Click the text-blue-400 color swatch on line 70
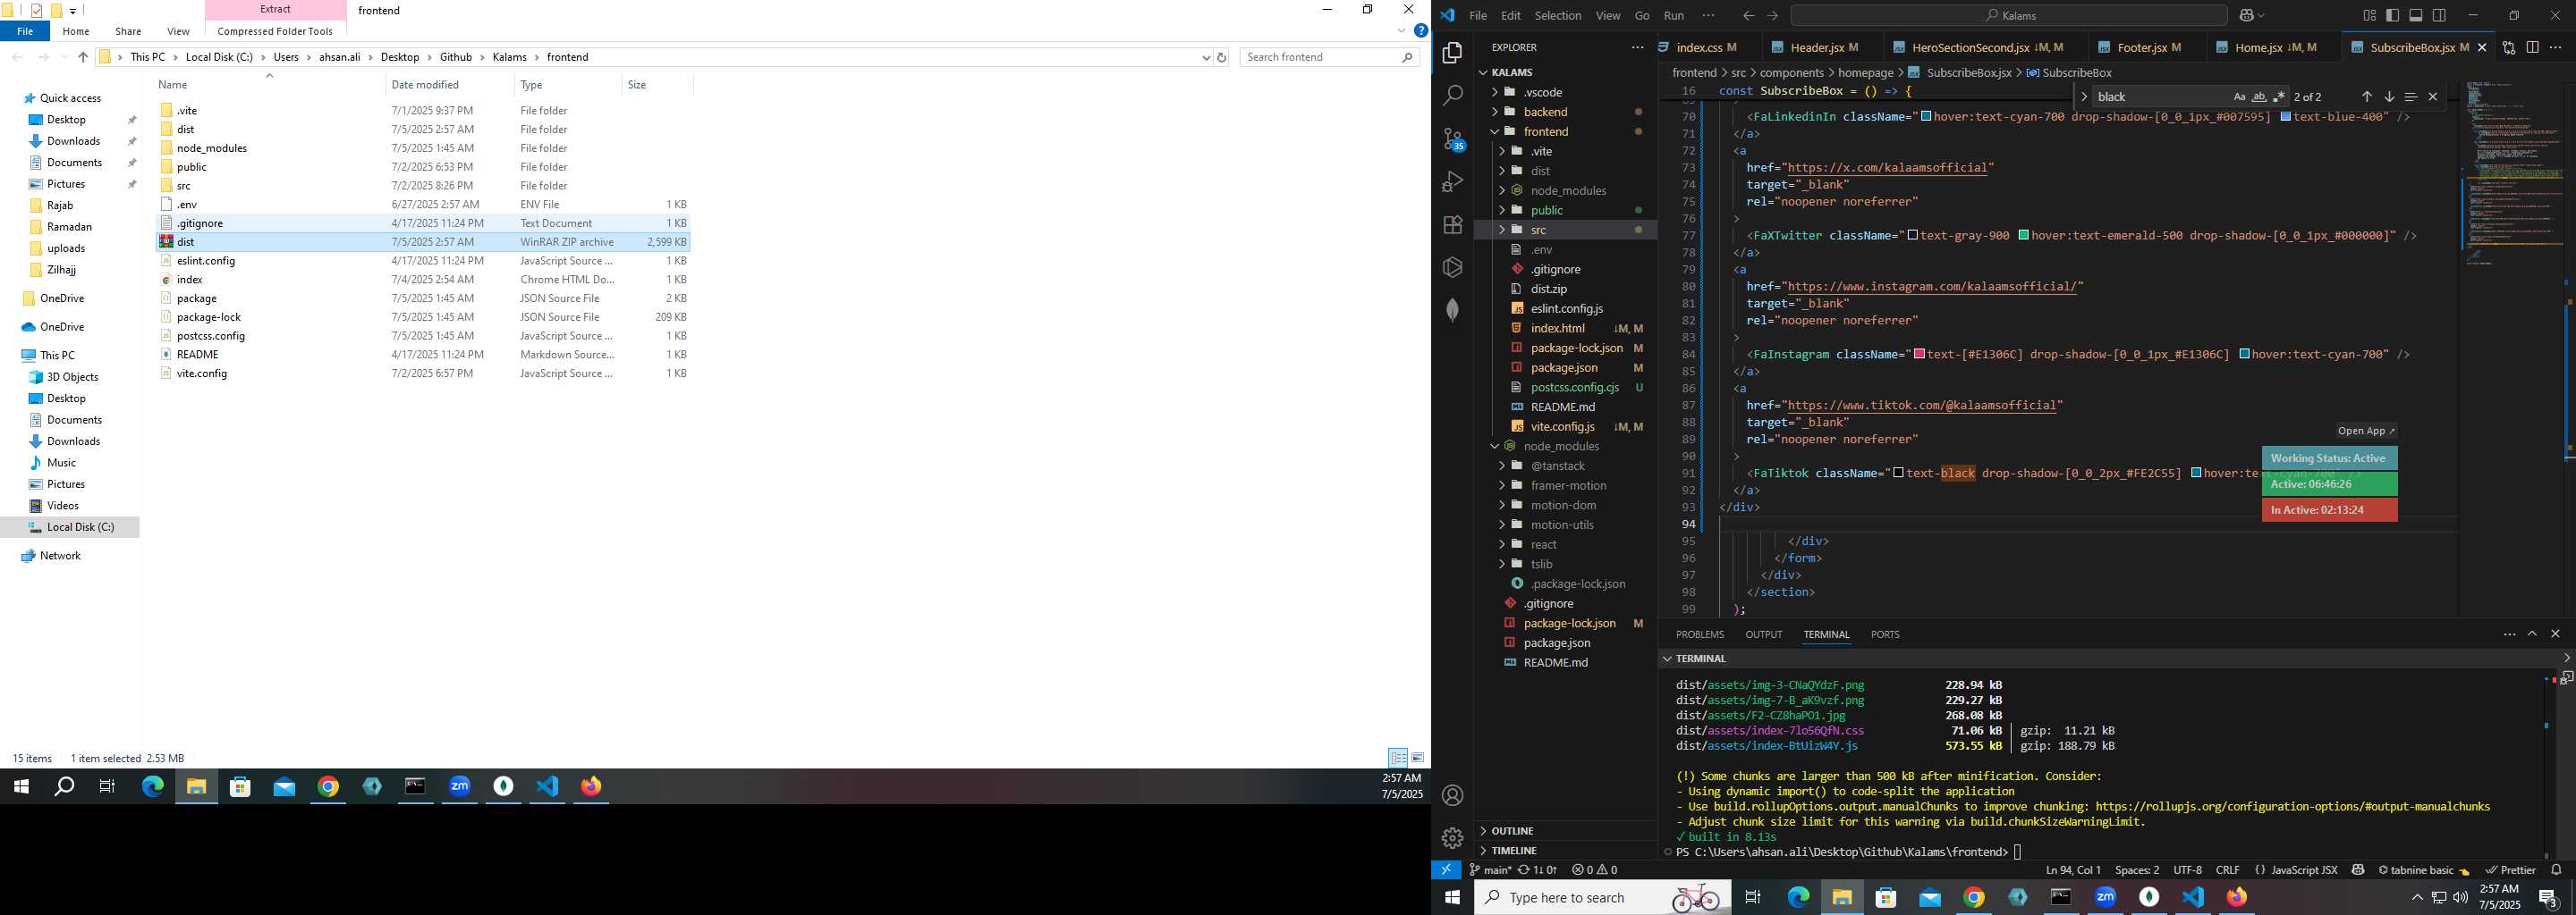This screenshot has height=915, width=2576. (x=2285, y=117)
